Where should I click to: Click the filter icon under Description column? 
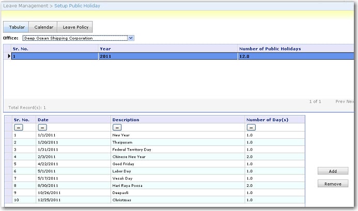(117, 127)
